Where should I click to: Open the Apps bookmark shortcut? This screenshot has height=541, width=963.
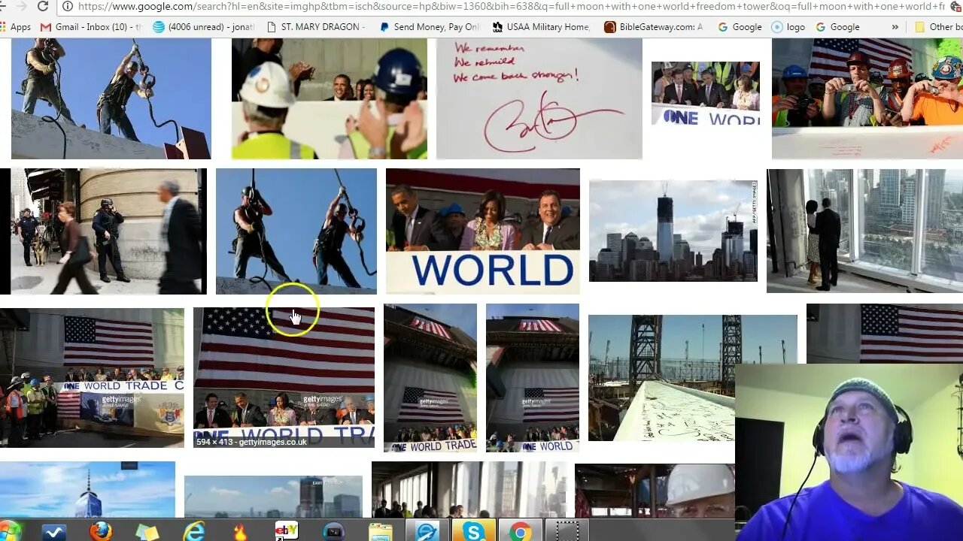coord(16,26)
